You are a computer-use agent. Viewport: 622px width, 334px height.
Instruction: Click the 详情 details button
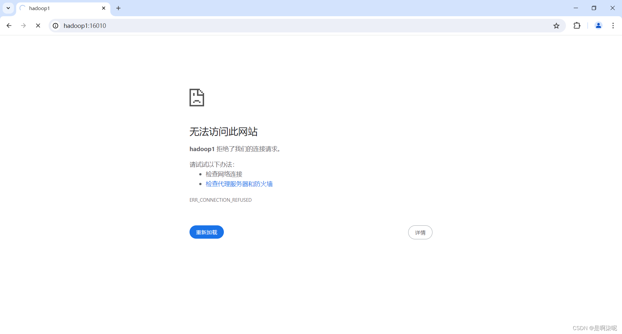point(420,233)
